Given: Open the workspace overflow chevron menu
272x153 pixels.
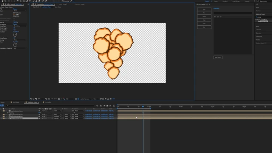Looking at the screenshot, I should click(255, 1).
